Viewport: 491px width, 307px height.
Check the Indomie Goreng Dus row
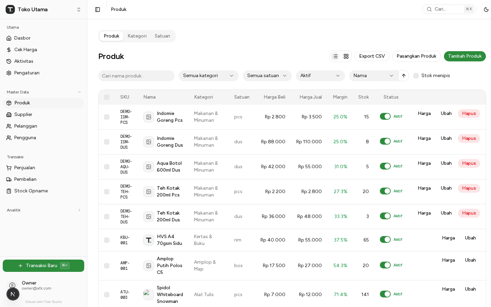coord(107,142)
